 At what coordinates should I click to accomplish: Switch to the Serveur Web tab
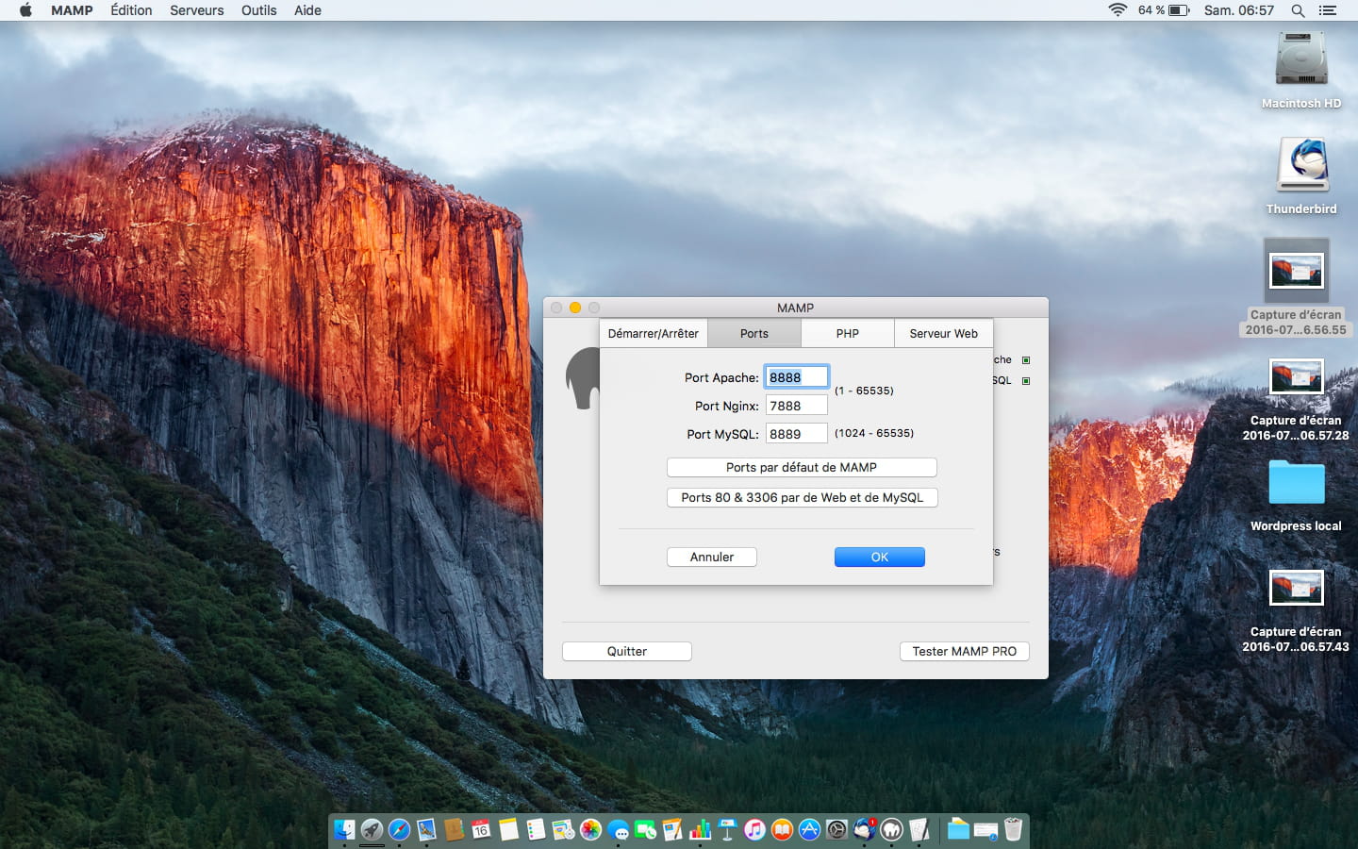point(944,333)
